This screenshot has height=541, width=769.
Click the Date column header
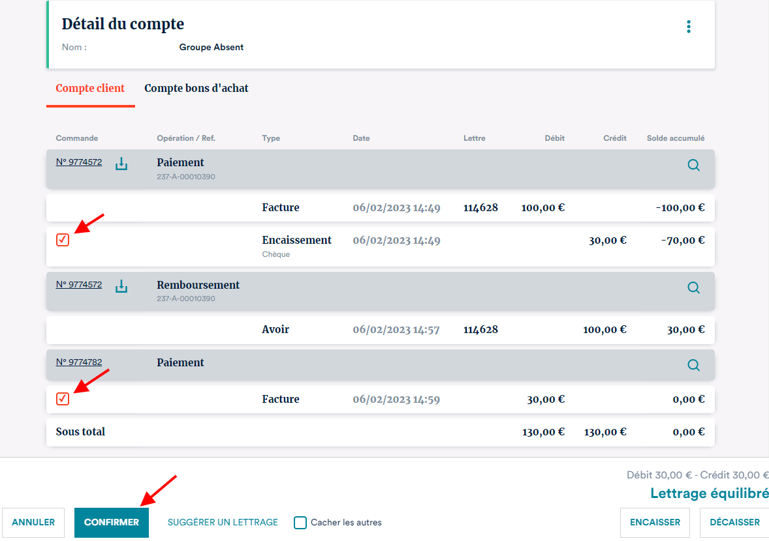click(x=361, y=138)
